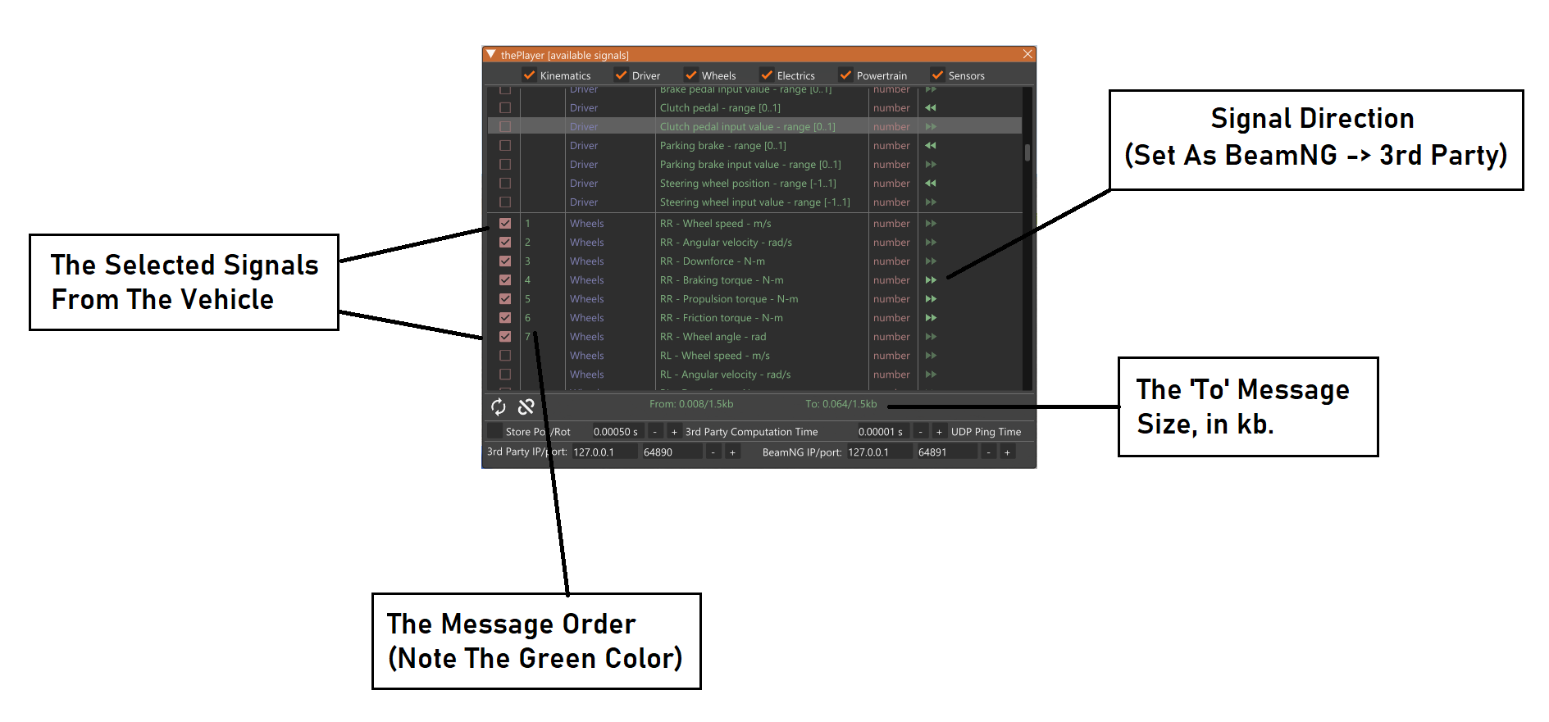
Task: Increase the 3rd Party Computation Time value
Action: click(674, 432)
